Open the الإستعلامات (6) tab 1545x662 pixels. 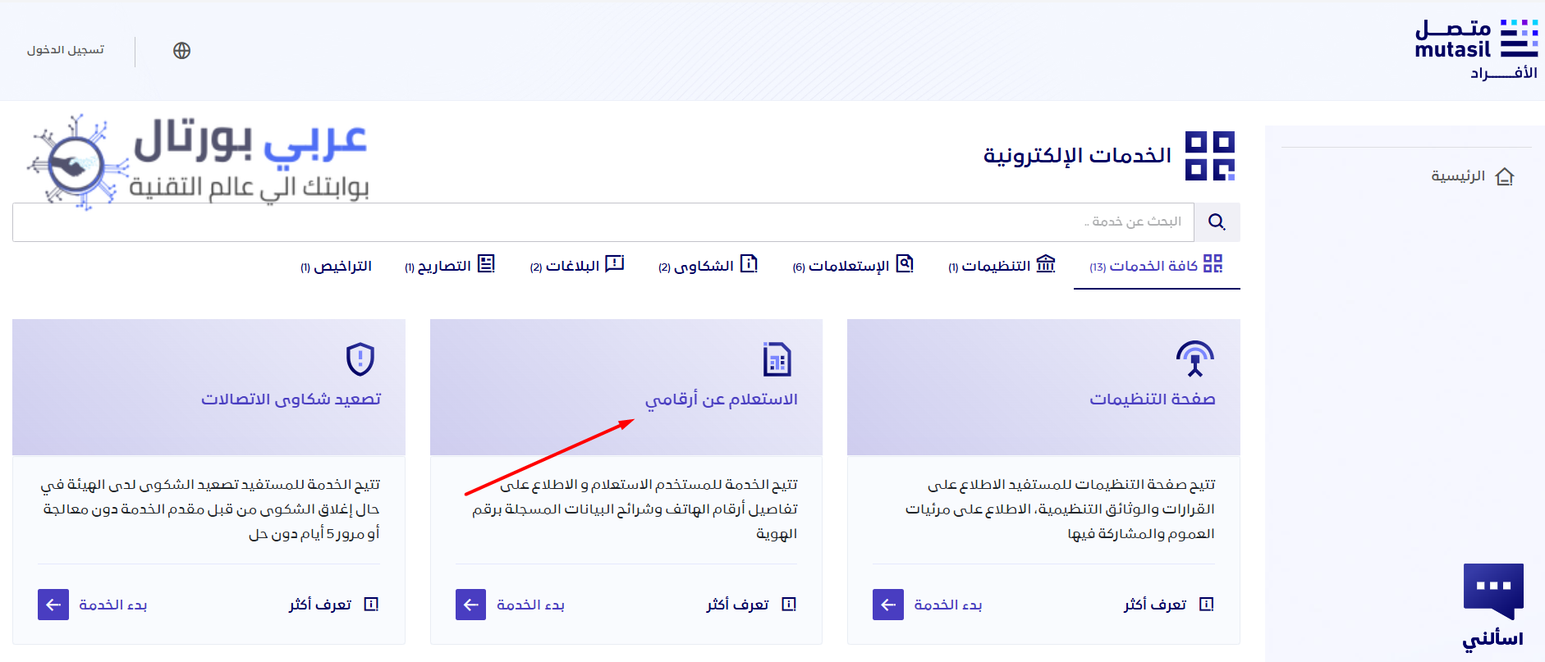853,266
